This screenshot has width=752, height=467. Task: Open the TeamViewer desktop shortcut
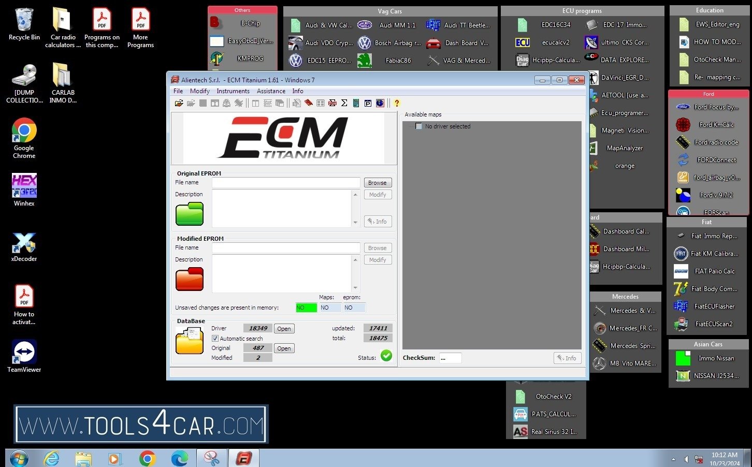click(x=24, y=356)
